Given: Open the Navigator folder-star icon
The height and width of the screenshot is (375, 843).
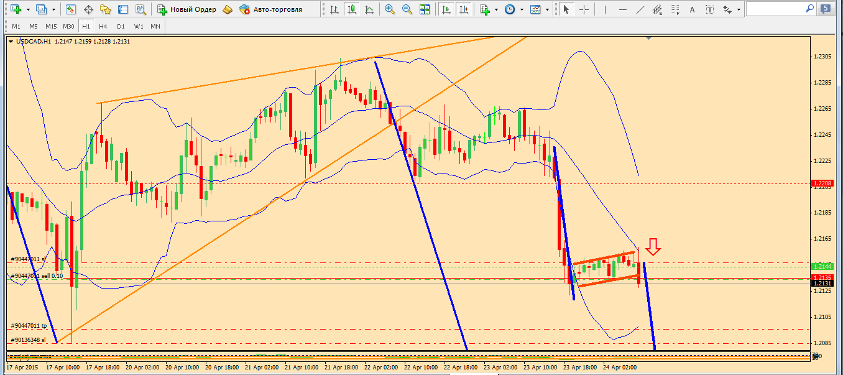Looking at the screenshot, I should pyautogui.click(x=106, y=9).
